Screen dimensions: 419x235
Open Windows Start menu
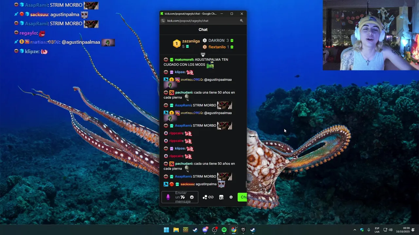tap(166, 230)
